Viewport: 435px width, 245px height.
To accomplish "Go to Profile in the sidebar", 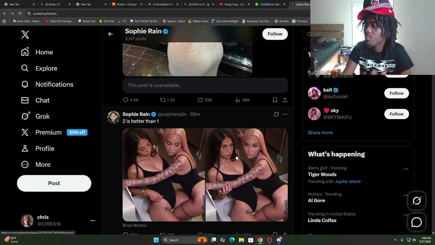I will 37,148.
